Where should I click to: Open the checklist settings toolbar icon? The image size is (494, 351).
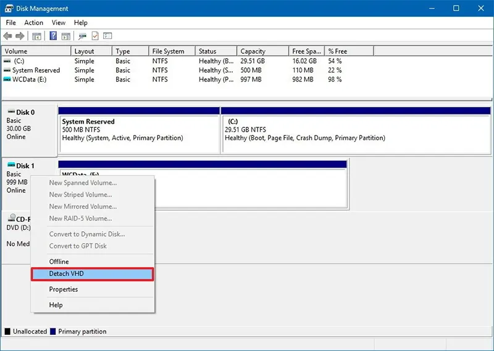[x=107, y=36]
